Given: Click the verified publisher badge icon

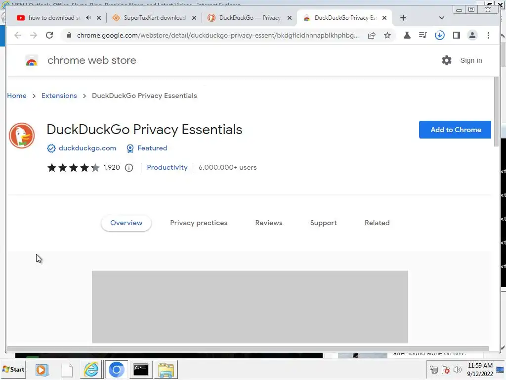Looking at the screenshot, I should (x=51, y=148).
